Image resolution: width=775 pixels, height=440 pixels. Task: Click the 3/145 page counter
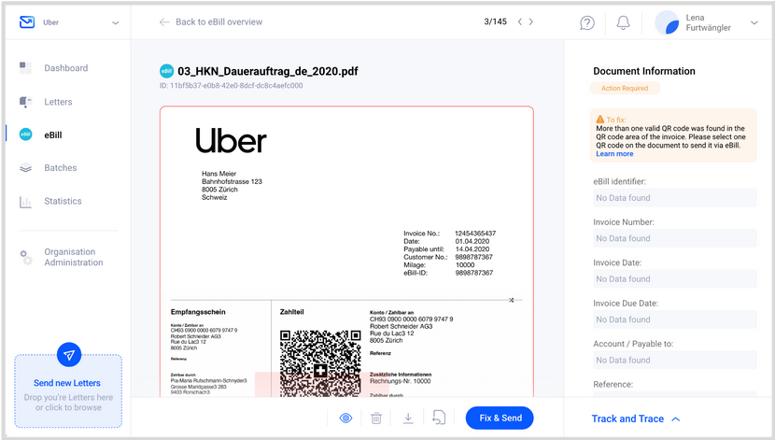pos(495,21)
